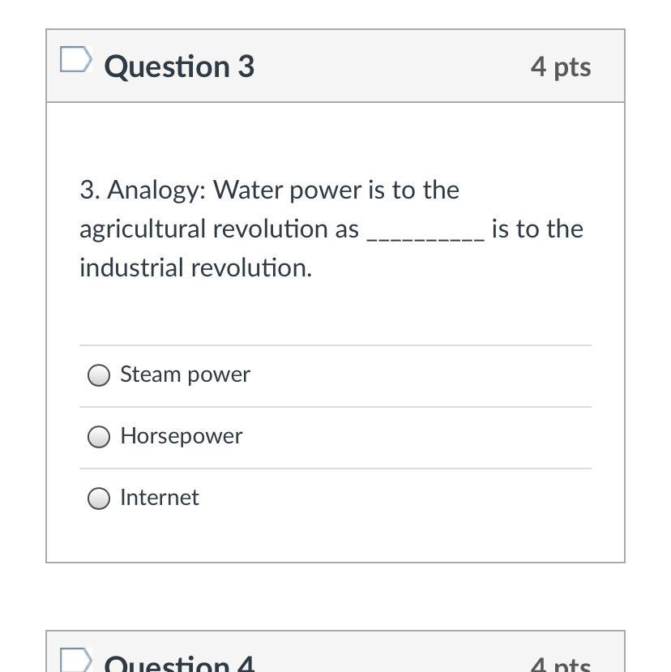Click the Question 3 heading
The width and height of the screenshot is (671, 672).
(x=179, y=66)
